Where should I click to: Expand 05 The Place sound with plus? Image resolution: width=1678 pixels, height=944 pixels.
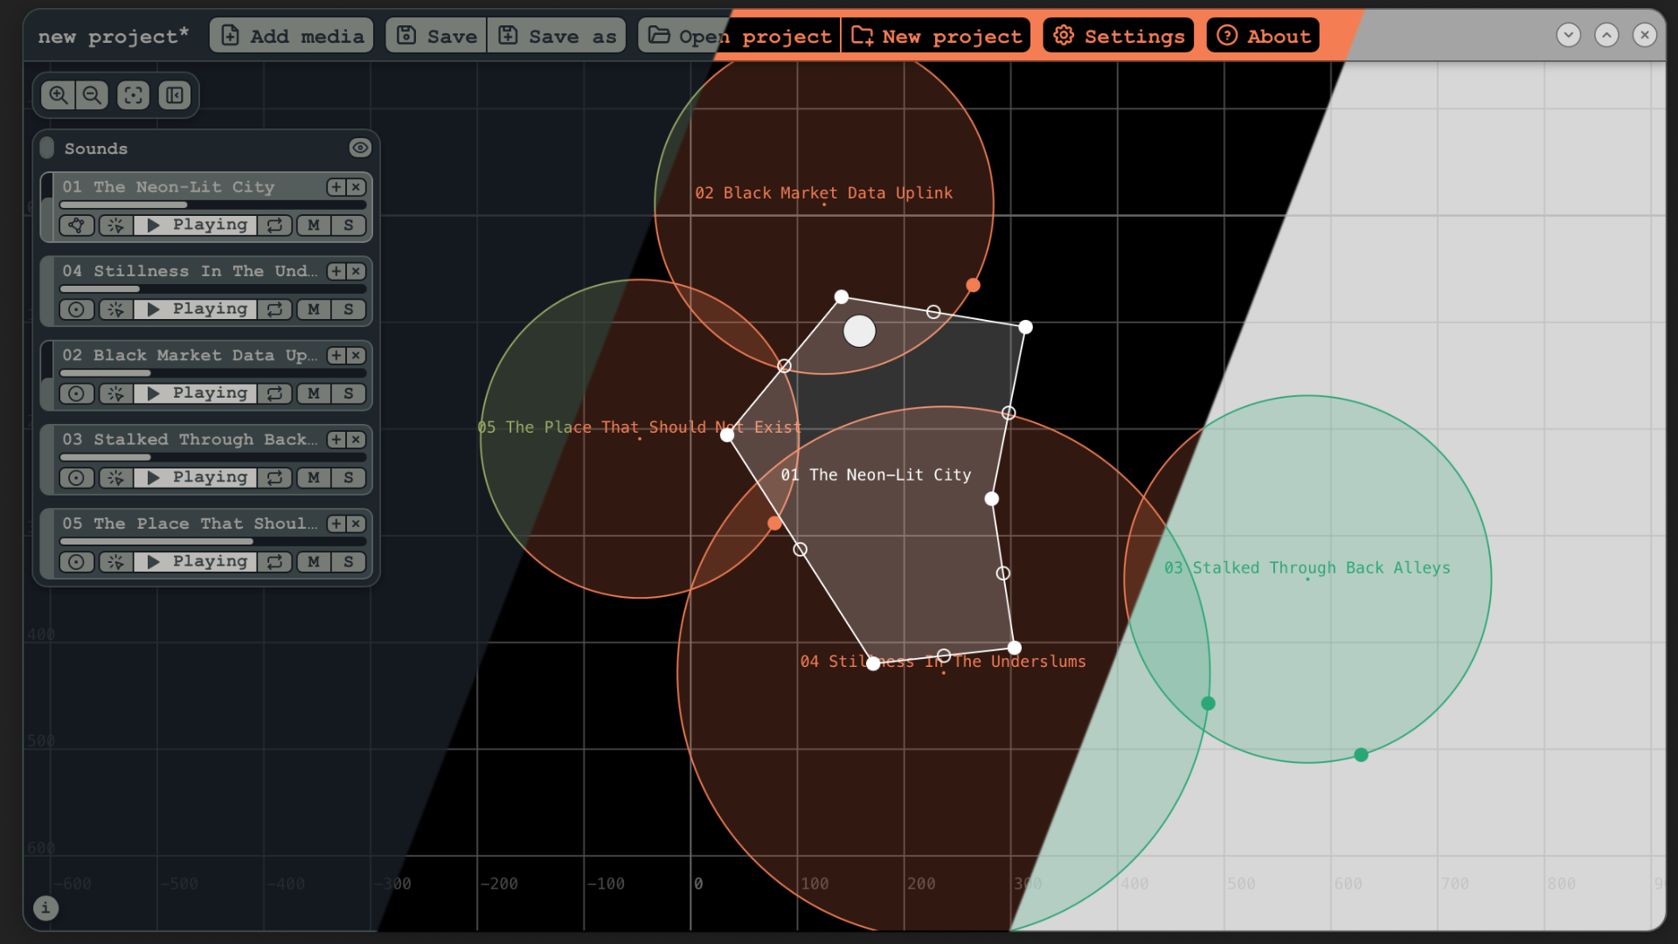[336, 524]
